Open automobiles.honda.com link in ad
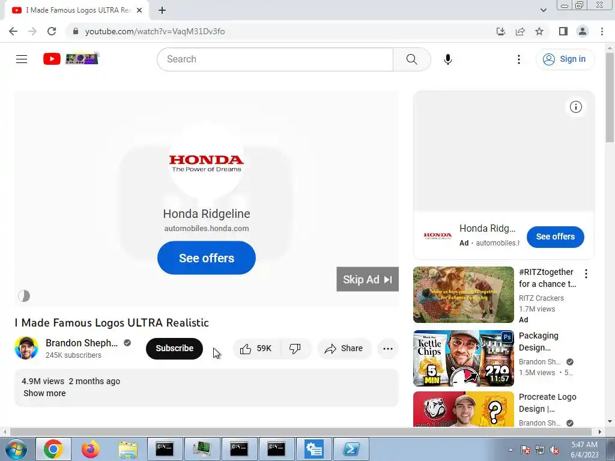The width and height of the screenshot is (615, 461). (x=207, y=229)
